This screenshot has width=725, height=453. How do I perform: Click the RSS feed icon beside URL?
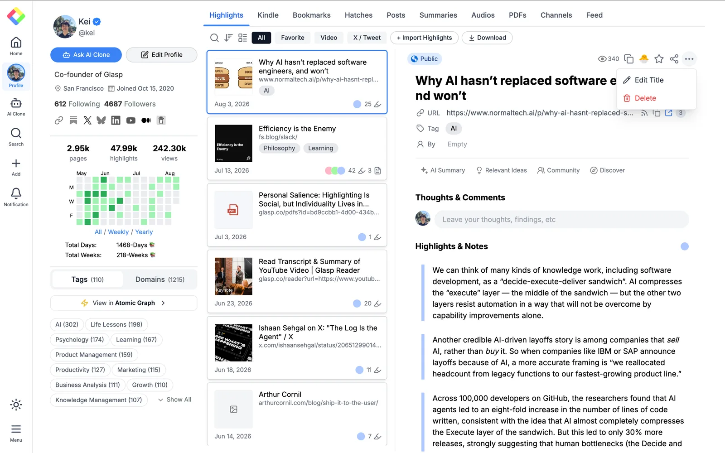(x=644, y=113)
